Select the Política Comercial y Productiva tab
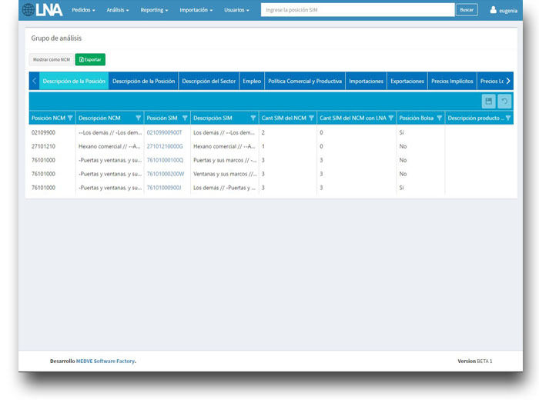 tap(305, 81)
